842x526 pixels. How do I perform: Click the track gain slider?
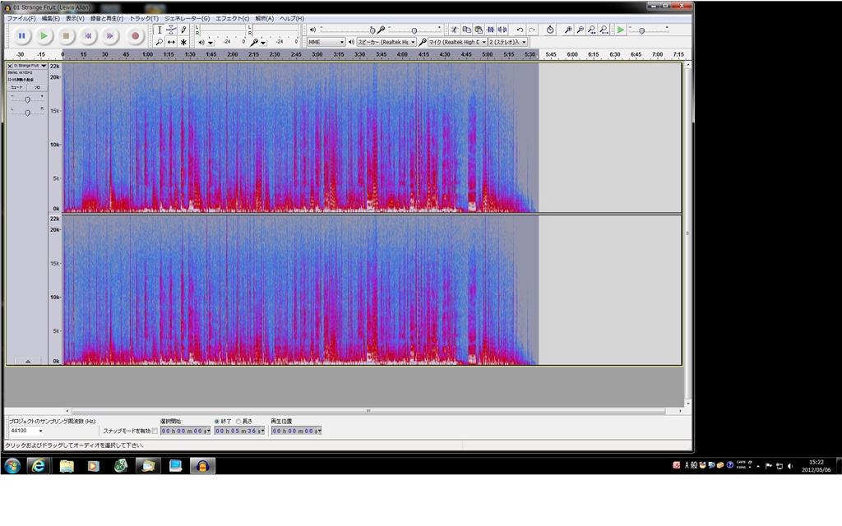coord(27,99)
